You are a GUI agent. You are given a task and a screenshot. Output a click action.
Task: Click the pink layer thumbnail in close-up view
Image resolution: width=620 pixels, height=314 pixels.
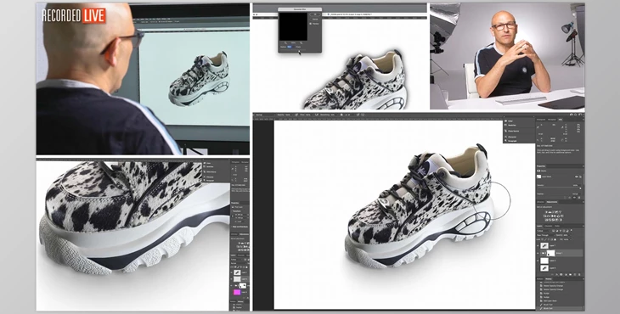(237, 292)
